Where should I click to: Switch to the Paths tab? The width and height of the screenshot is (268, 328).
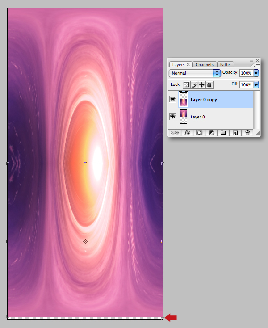tap(226, 65)
